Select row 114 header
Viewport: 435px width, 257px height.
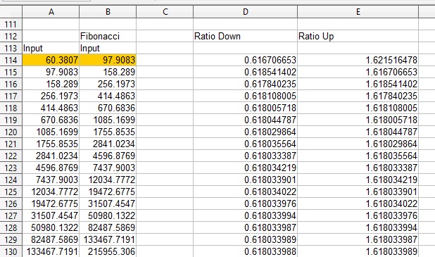(11, 60)
